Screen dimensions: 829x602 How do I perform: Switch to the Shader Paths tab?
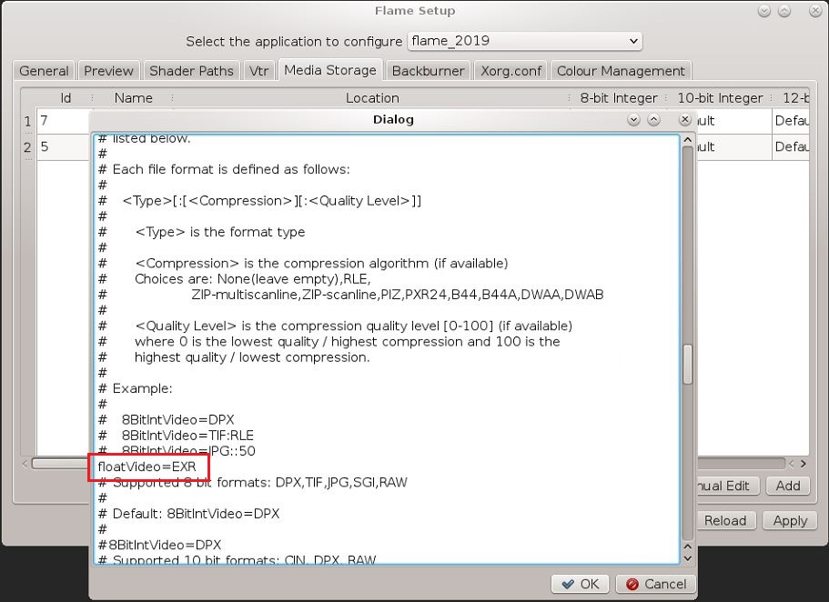(191, 70)
